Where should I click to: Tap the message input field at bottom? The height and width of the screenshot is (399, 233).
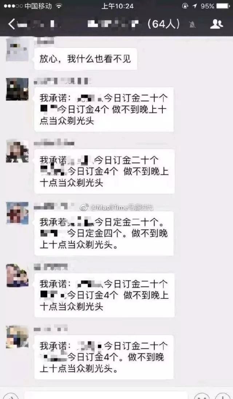coord(106,396)
